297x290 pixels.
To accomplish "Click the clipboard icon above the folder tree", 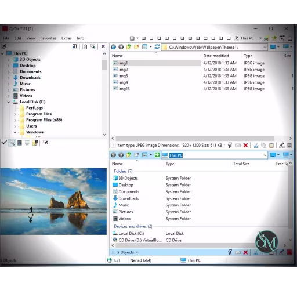I will pyautogui.click(x=85, y=46).
